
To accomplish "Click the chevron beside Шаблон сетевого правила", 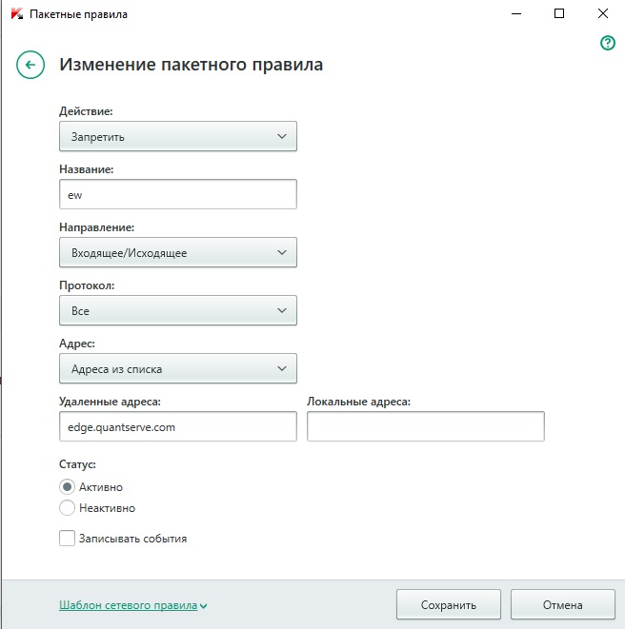I will [x=204, y=606].
